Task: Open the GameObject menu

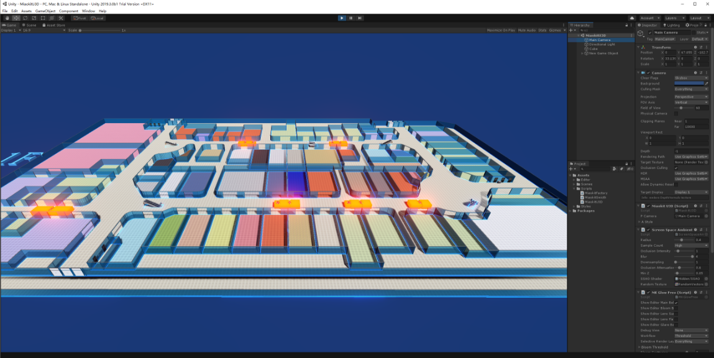Action: click(x=45, y=11)
